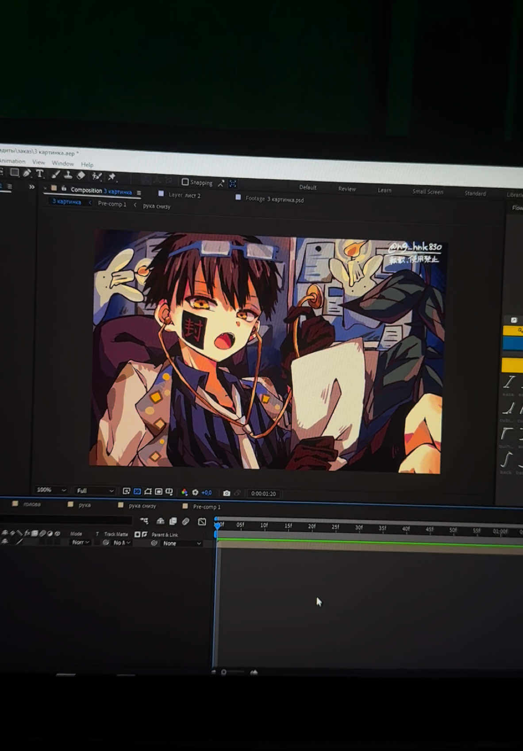This screenshot has width=523, height=751.
Task: Enable the Snapping checkbox
Action: [185, 182]
